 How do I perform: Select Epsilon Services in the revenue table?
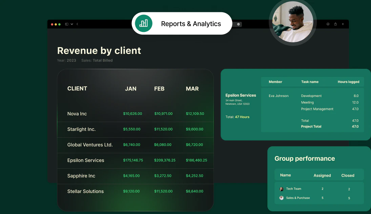tap(86, 160)
